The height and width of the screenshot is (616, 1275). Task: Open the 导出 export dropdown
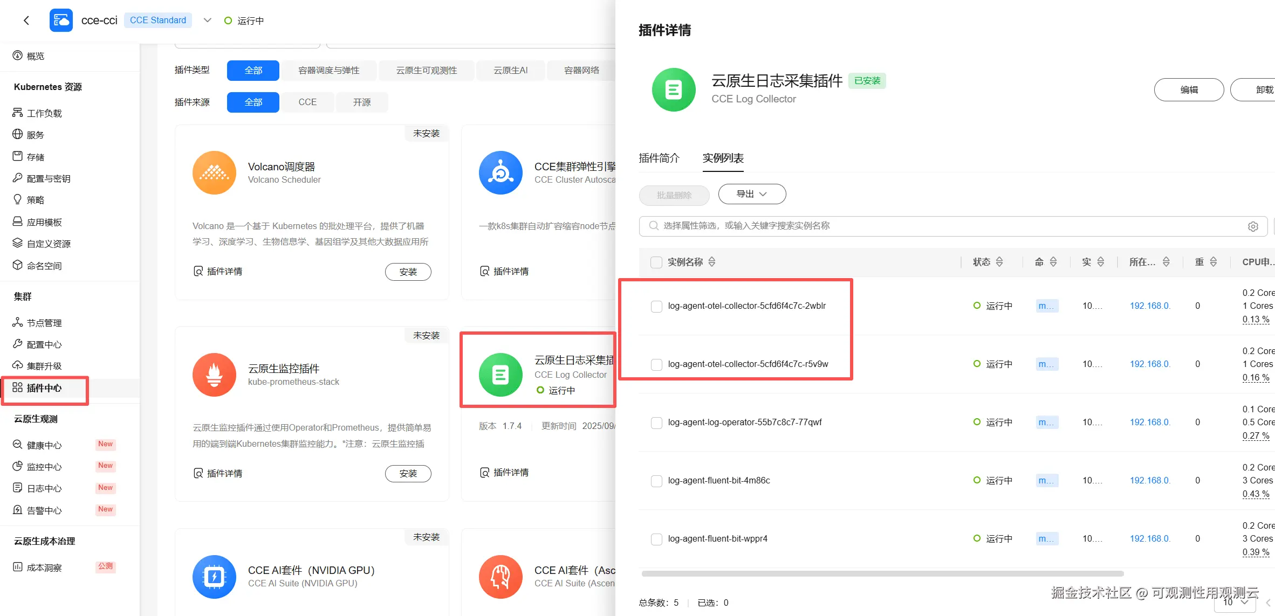[752, 194]
